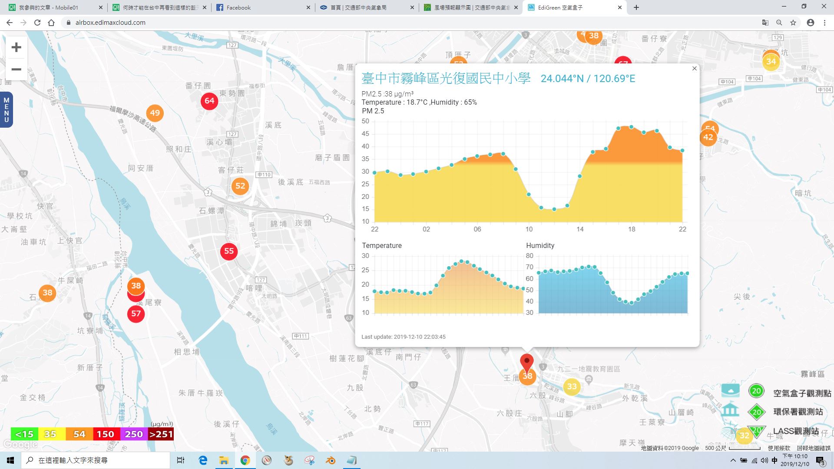Select the orange 52 station marker
Screen dimensions: 834x469
coord(240,186)
